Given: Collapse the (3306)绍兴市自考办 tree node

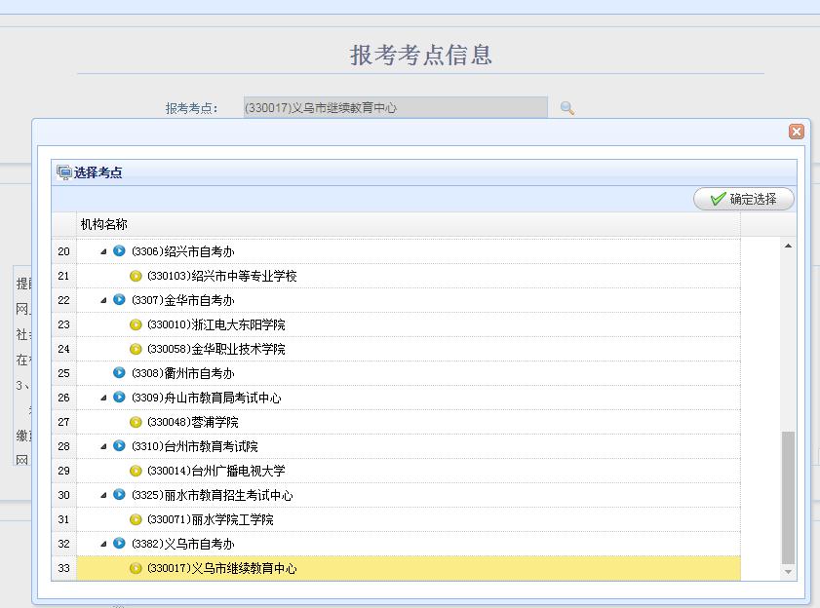Looking at the screenshot, I should pos(103,251).
